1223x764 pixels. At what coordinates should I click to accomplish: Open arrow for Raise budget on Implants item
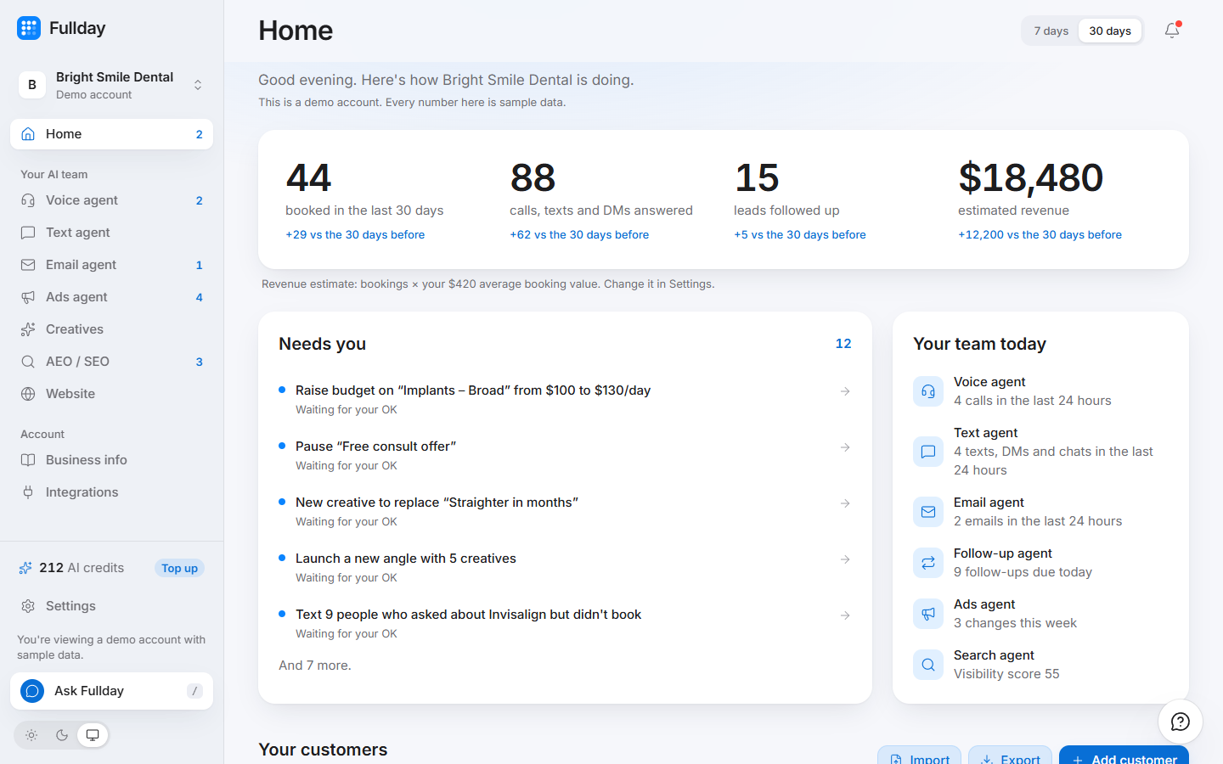coord(845,391)
